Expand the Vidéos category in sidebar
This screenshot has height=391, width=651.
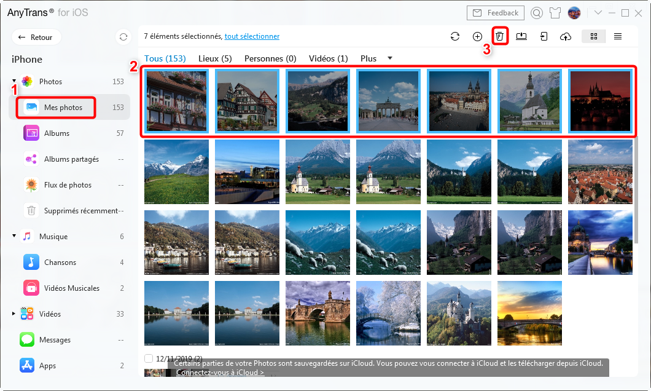[14, 314]
